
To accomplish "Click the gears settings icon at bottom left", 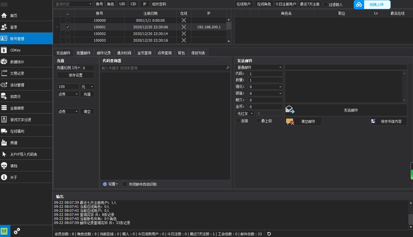I will pyautogui.click(x=17, y=231).
